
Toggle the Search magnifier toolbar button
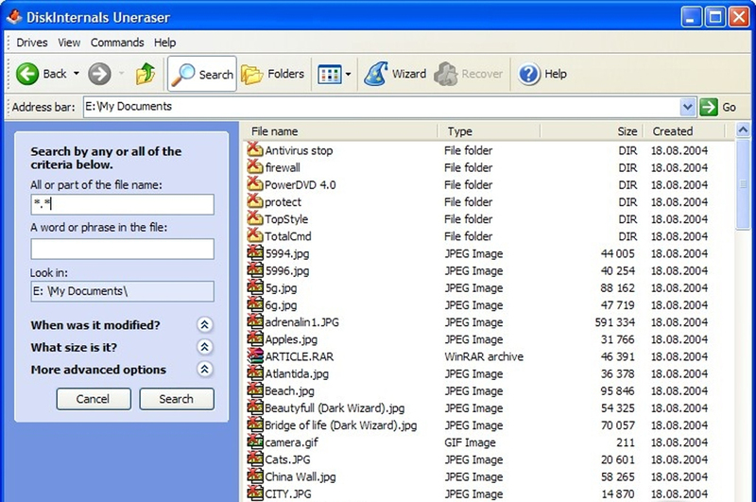[202, 74]
